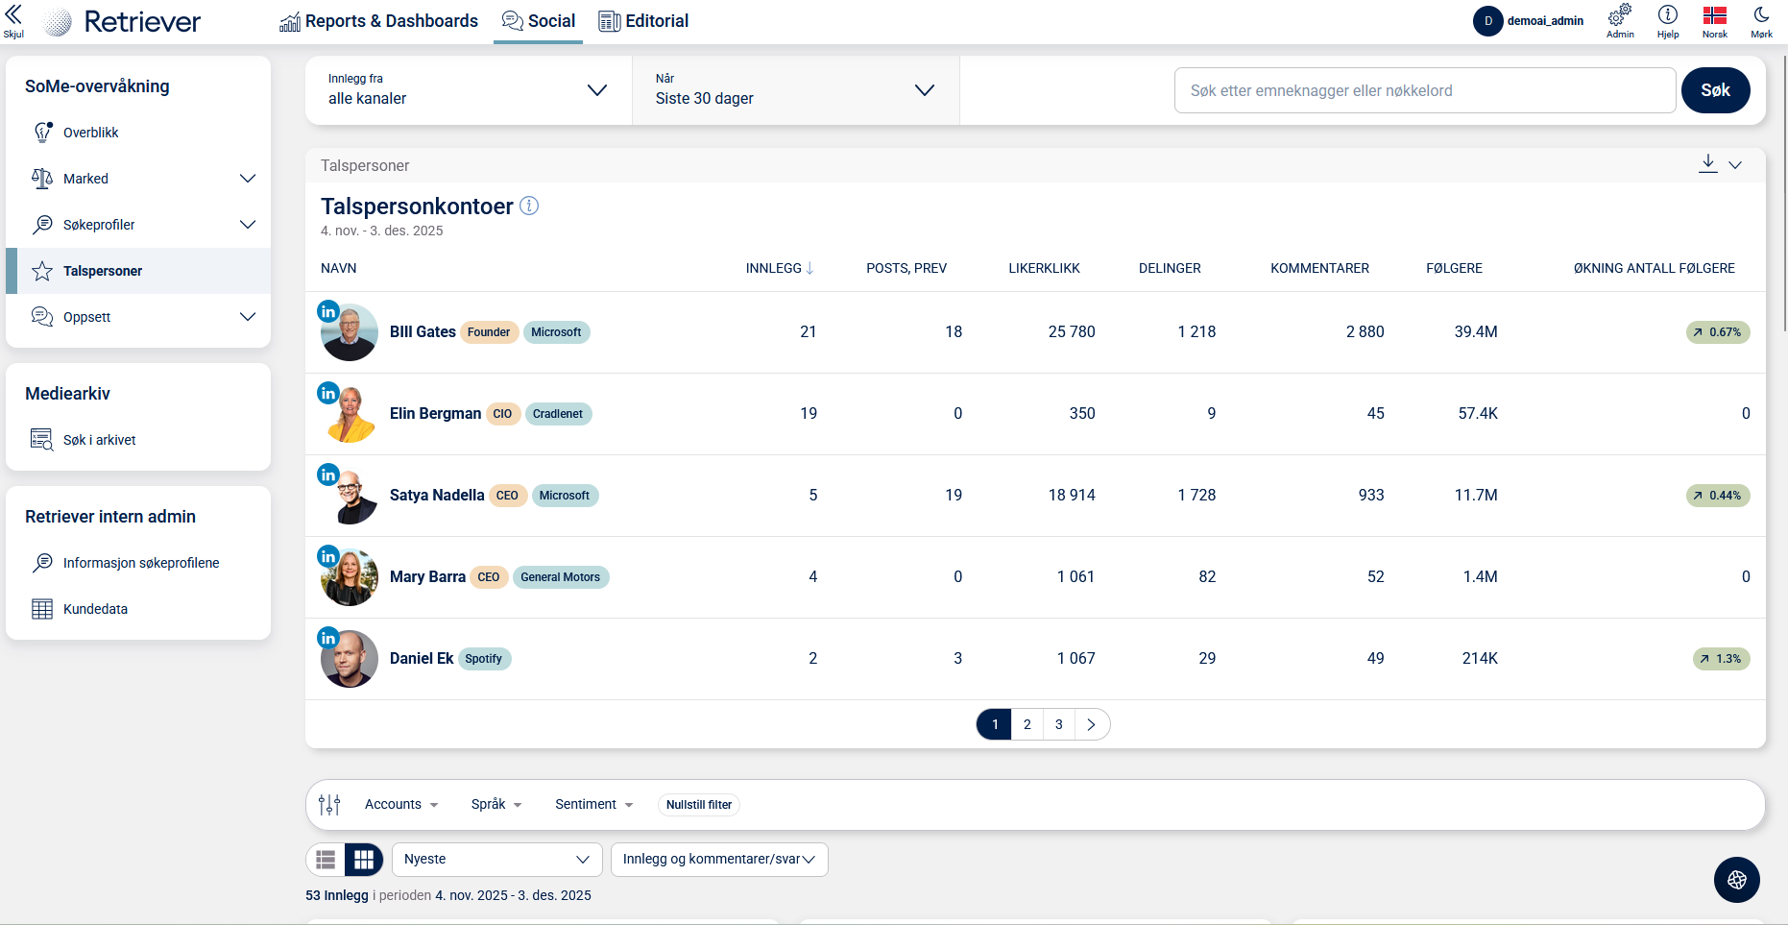Select the Norsk language flag

1714,16
